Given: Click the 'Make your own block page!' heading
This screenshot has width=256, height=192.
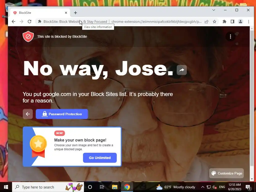Looking at the screenshot, I should (80, 140).
